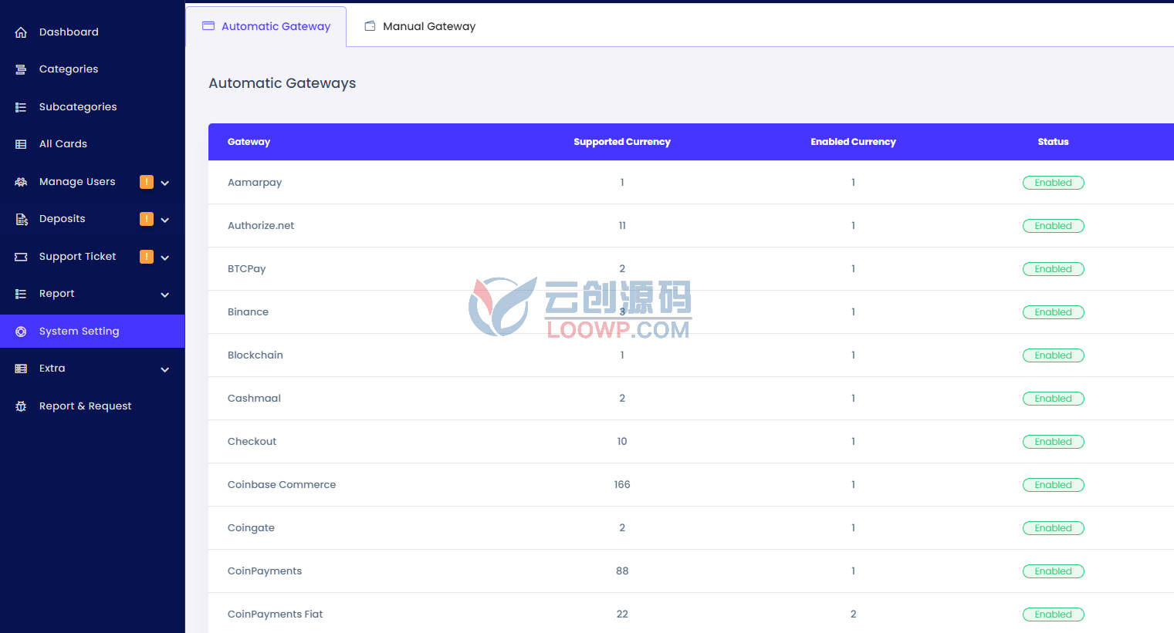Click the Enabled status badge for Authorize.net
Screen dimensions: 1174x633
pyautogui.click(x=1054, y=226)
